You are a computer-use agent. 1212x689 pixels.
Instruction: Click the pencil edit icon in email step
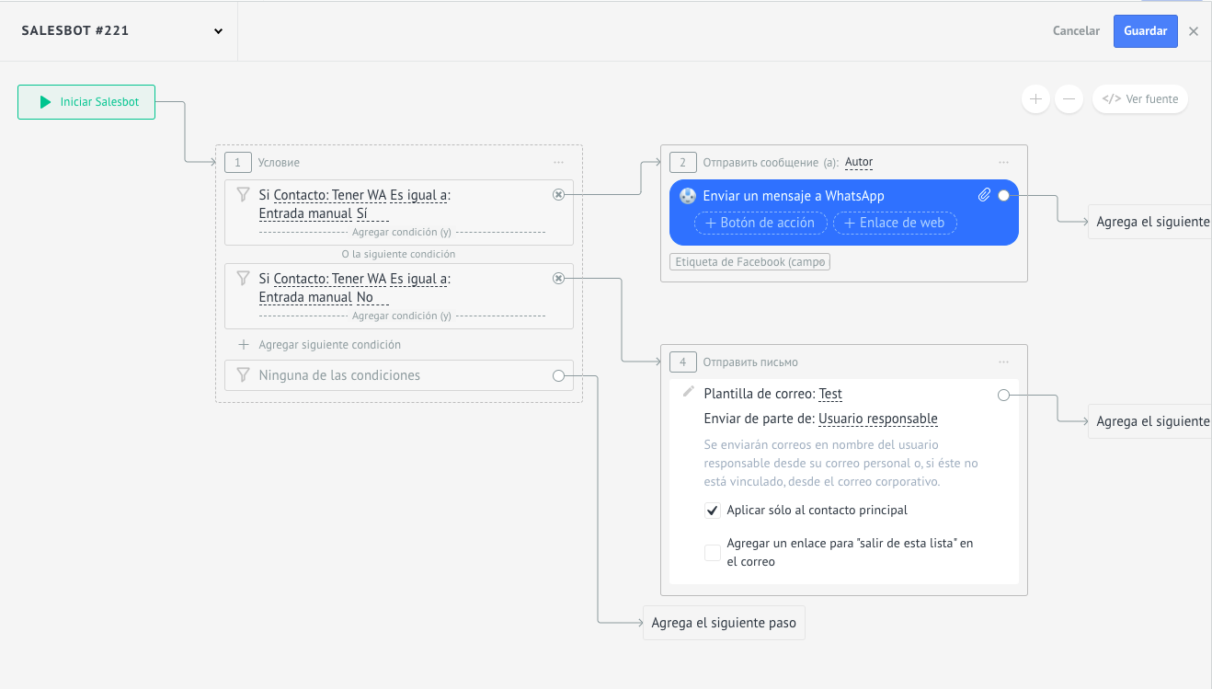pyautogui.click(x=688, y=392)
